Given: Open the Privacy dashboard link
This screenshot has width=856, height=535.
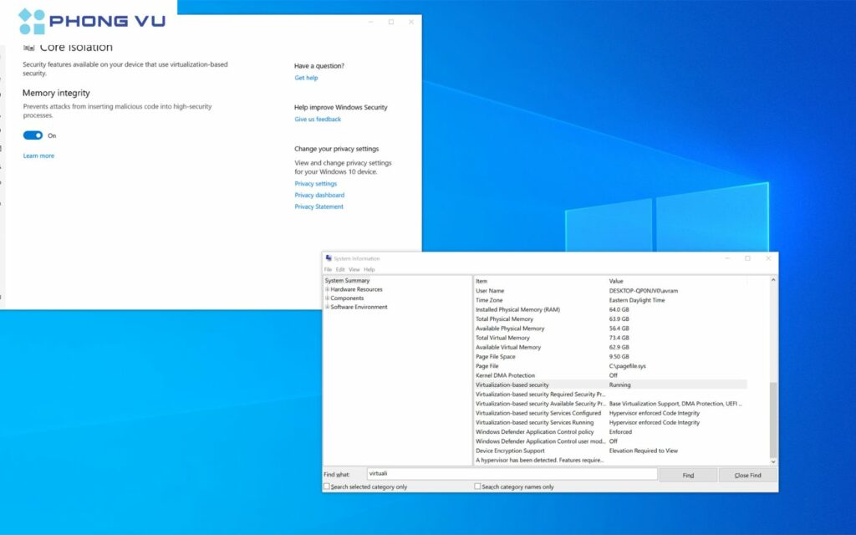Looking at the screenshot, I should click(x=319, y=195).
